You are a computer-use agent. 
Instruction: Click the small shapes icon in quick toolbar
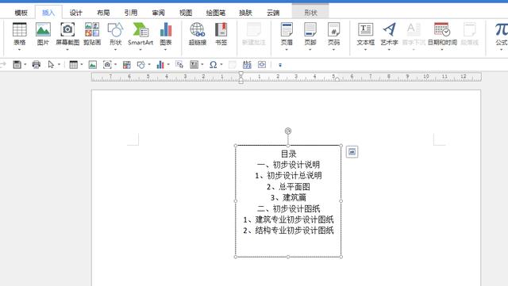point(141,65)
